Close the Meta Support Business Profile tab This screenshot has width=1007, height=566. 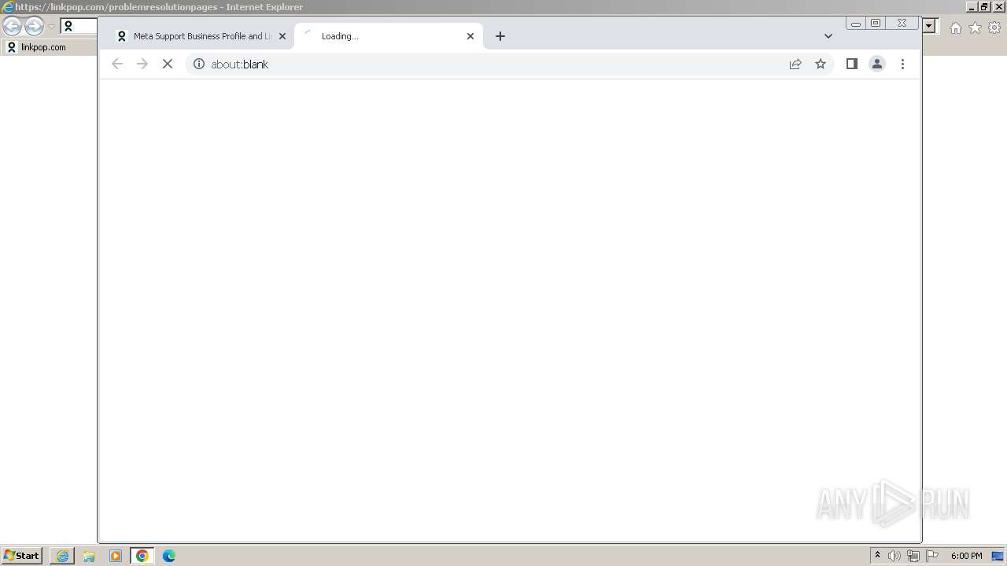(x=282, y=36)
